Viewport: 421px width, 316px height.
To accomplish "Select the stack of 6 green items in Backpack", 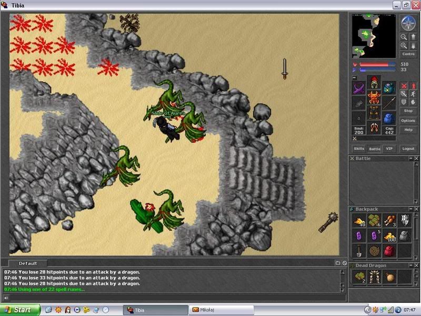I will [374, 221].
